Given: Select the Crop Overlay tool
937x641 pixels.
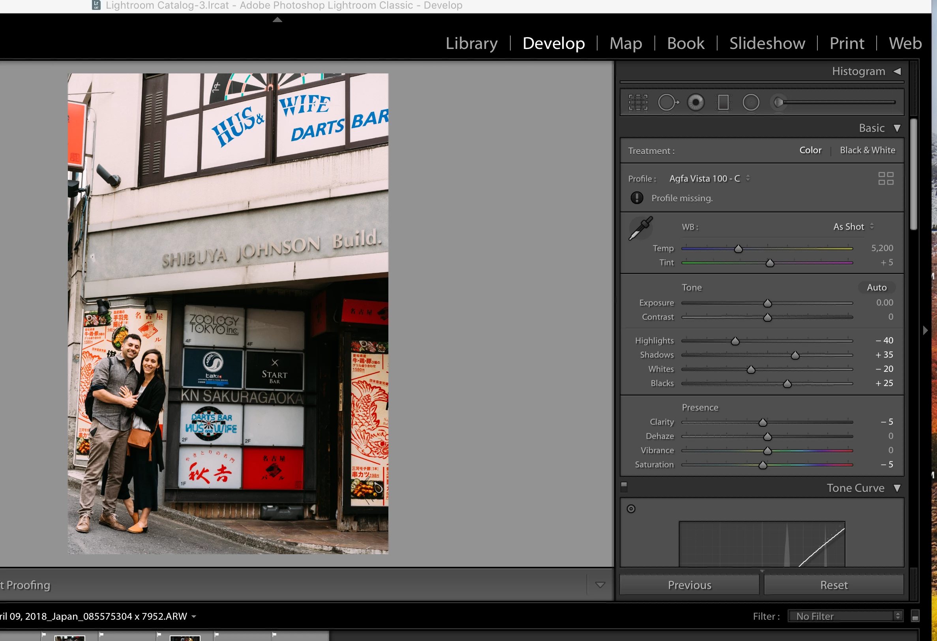Looking at the screenshot, I should [638, 102].
